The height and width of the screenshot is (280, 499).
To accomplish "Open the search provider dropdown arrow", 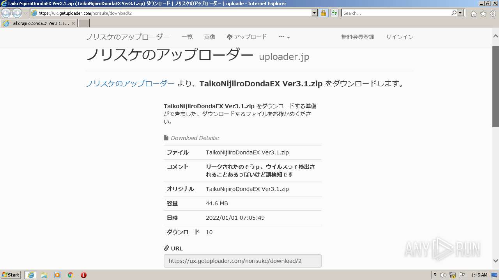I will tap(461, 13).
